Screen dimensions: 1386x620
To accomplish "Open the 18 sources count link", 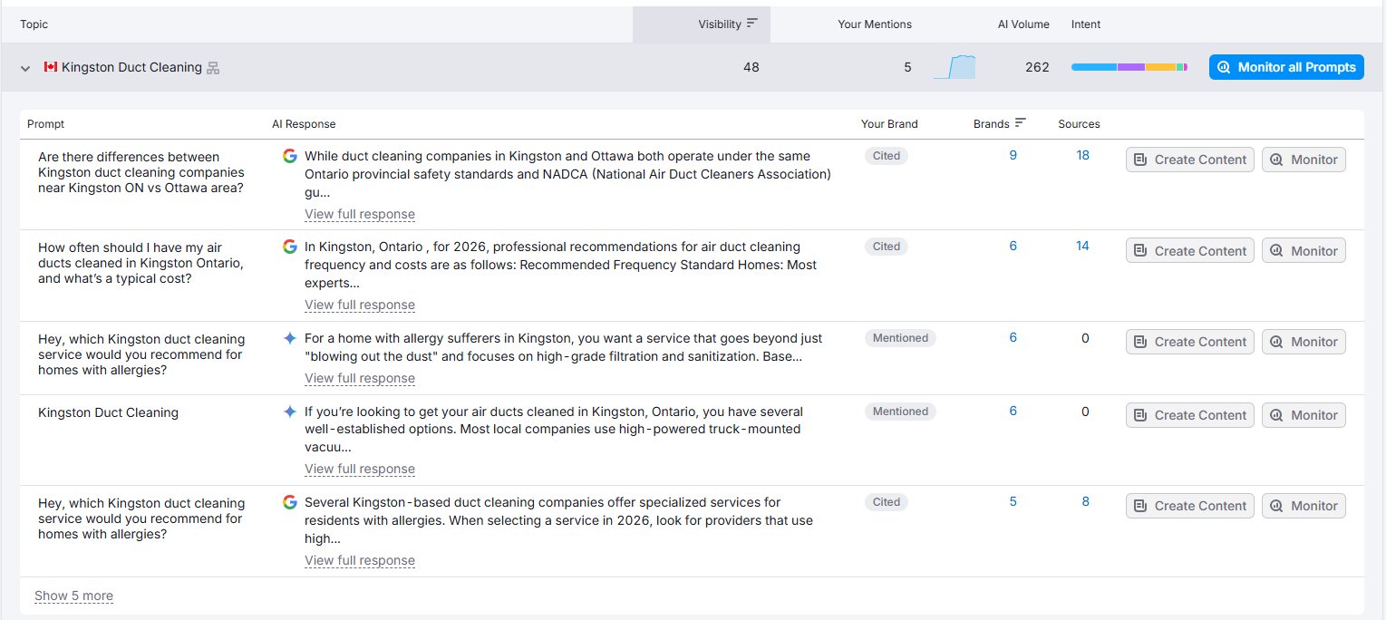I will pos(1083,156).
